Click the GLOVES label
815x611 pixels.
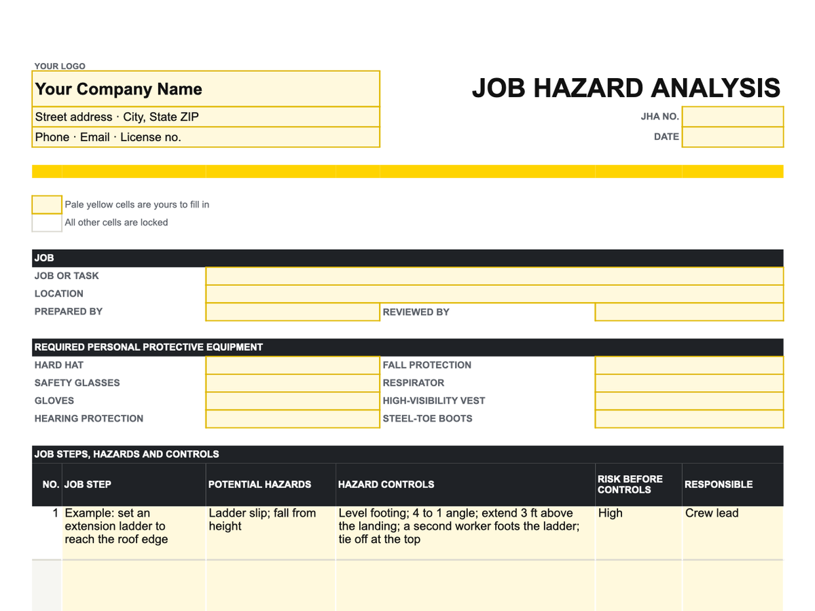pyautogui.click(x=54, y=401)
